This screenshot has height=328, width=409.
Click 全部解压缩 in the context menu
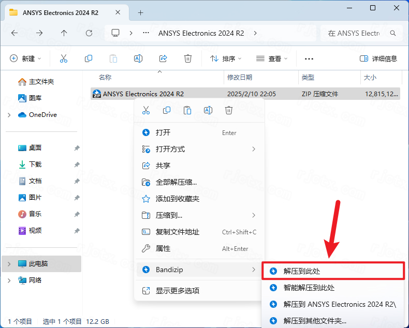pos(176,182)
